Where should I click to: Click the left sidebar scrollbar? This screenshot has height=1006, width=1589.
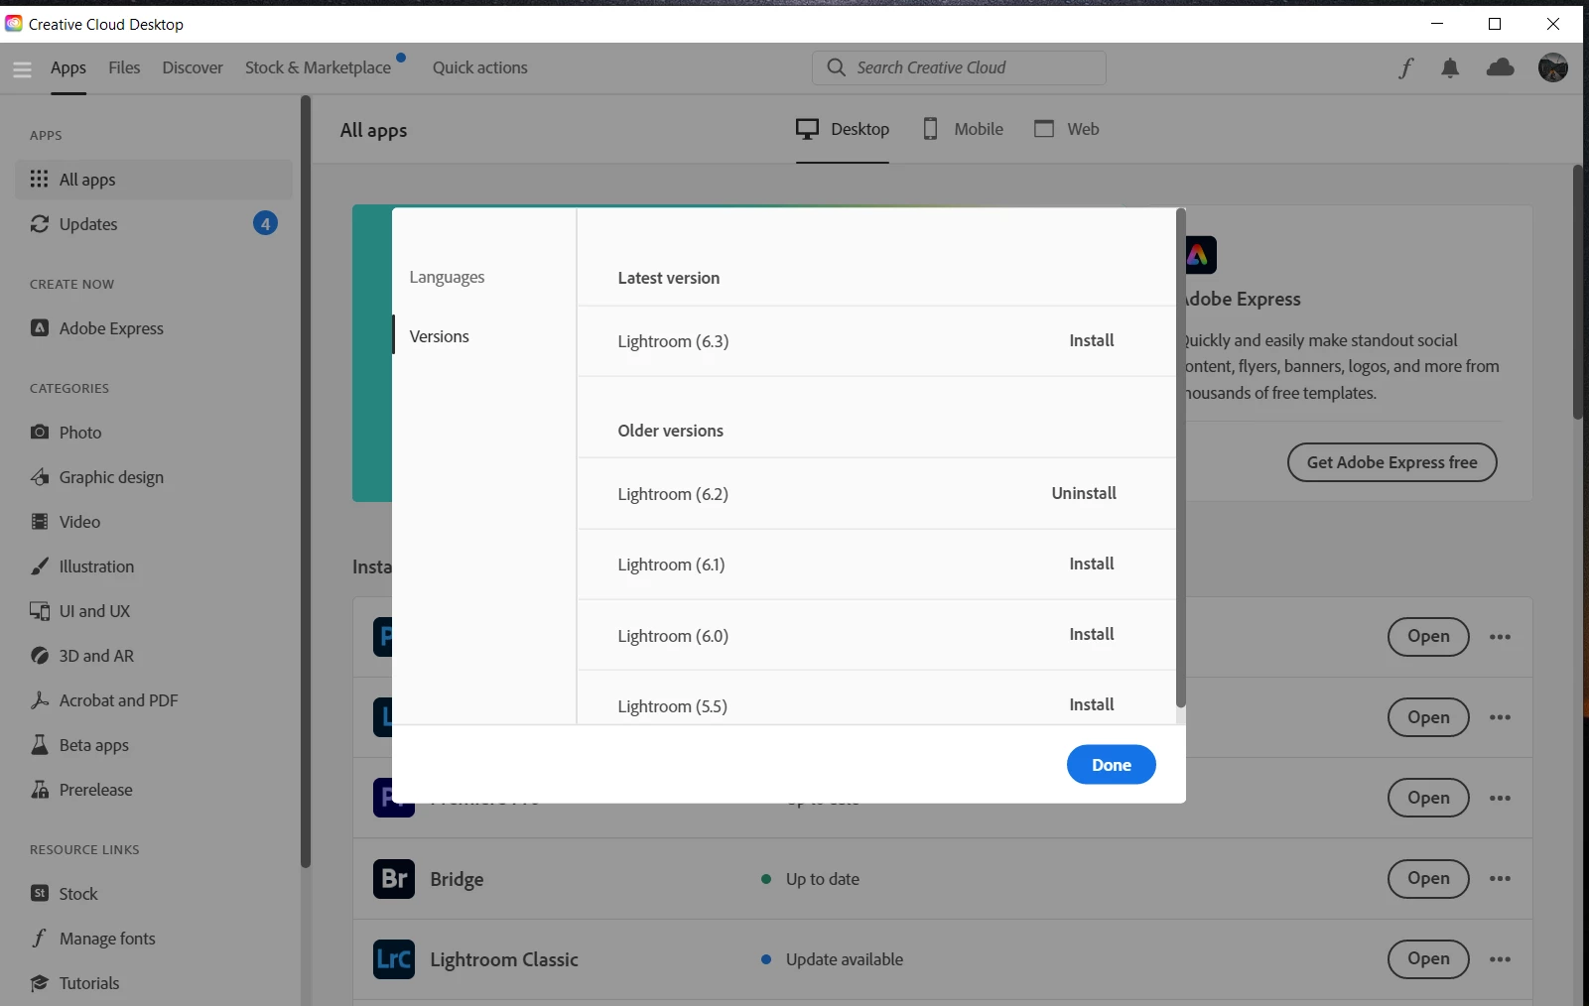click(x=306, y=481)
